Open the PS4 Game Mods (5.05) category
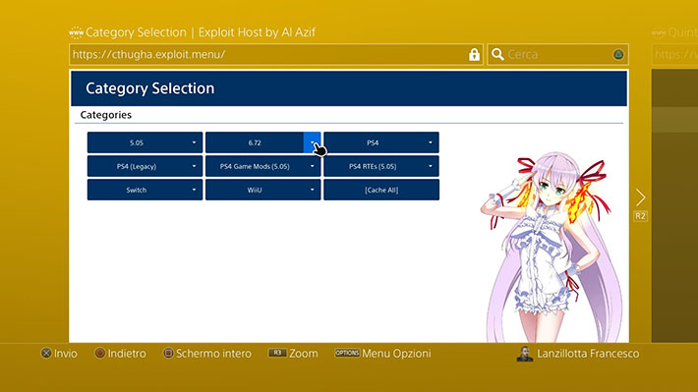 click(255, 166)
